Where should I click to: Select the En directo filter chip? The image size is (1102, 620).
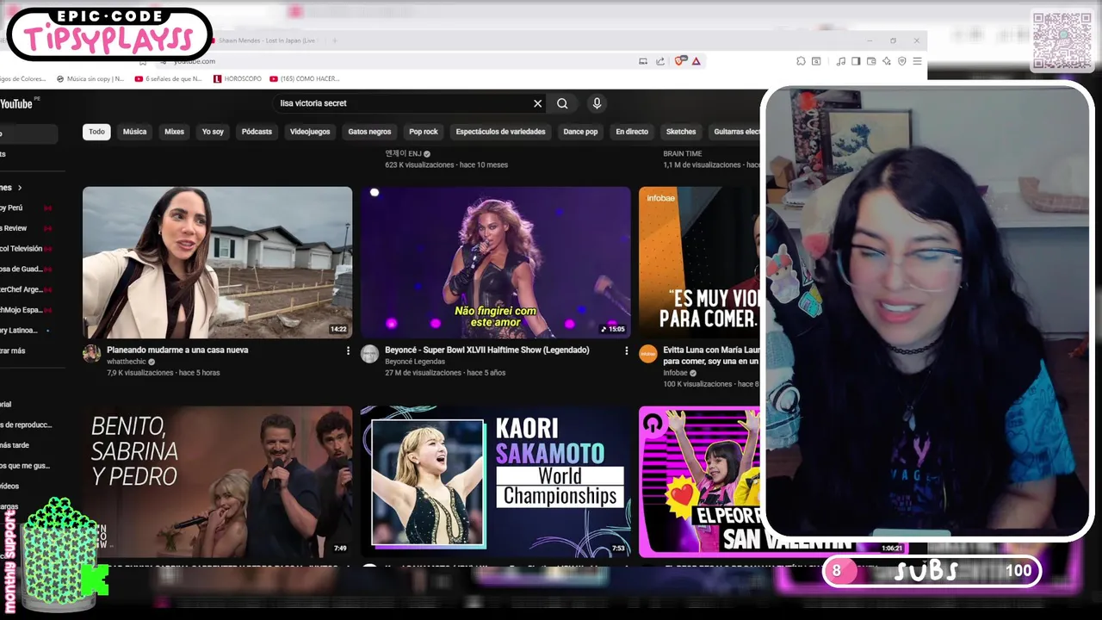[632, 132]
